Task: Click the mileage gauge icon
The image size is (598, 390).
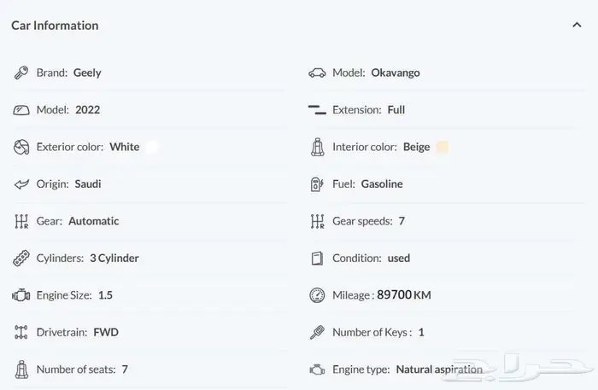Action: click(317, 295)
